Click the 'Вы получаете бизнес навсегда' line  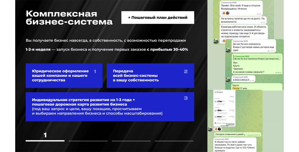106,41
